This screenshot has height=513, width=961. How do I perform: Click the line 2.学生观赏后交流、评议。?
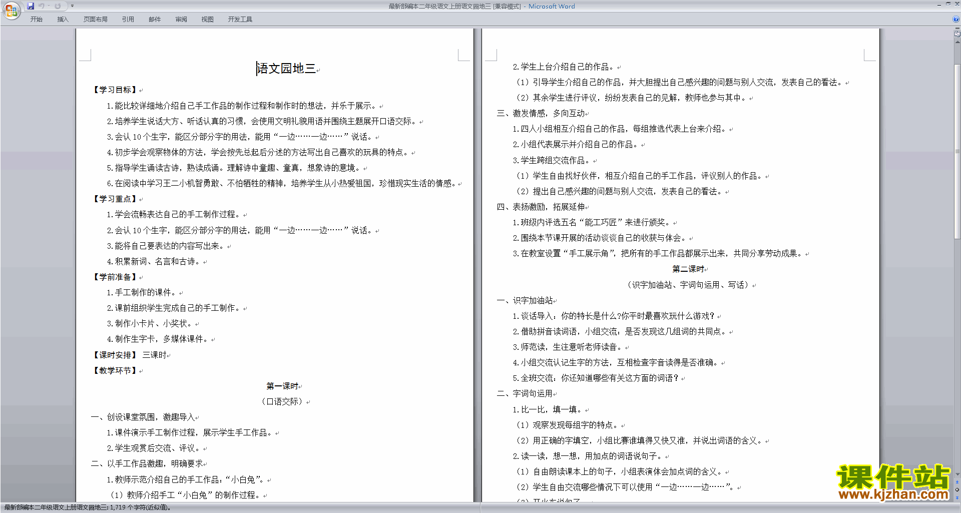click(x=154, y=448)
